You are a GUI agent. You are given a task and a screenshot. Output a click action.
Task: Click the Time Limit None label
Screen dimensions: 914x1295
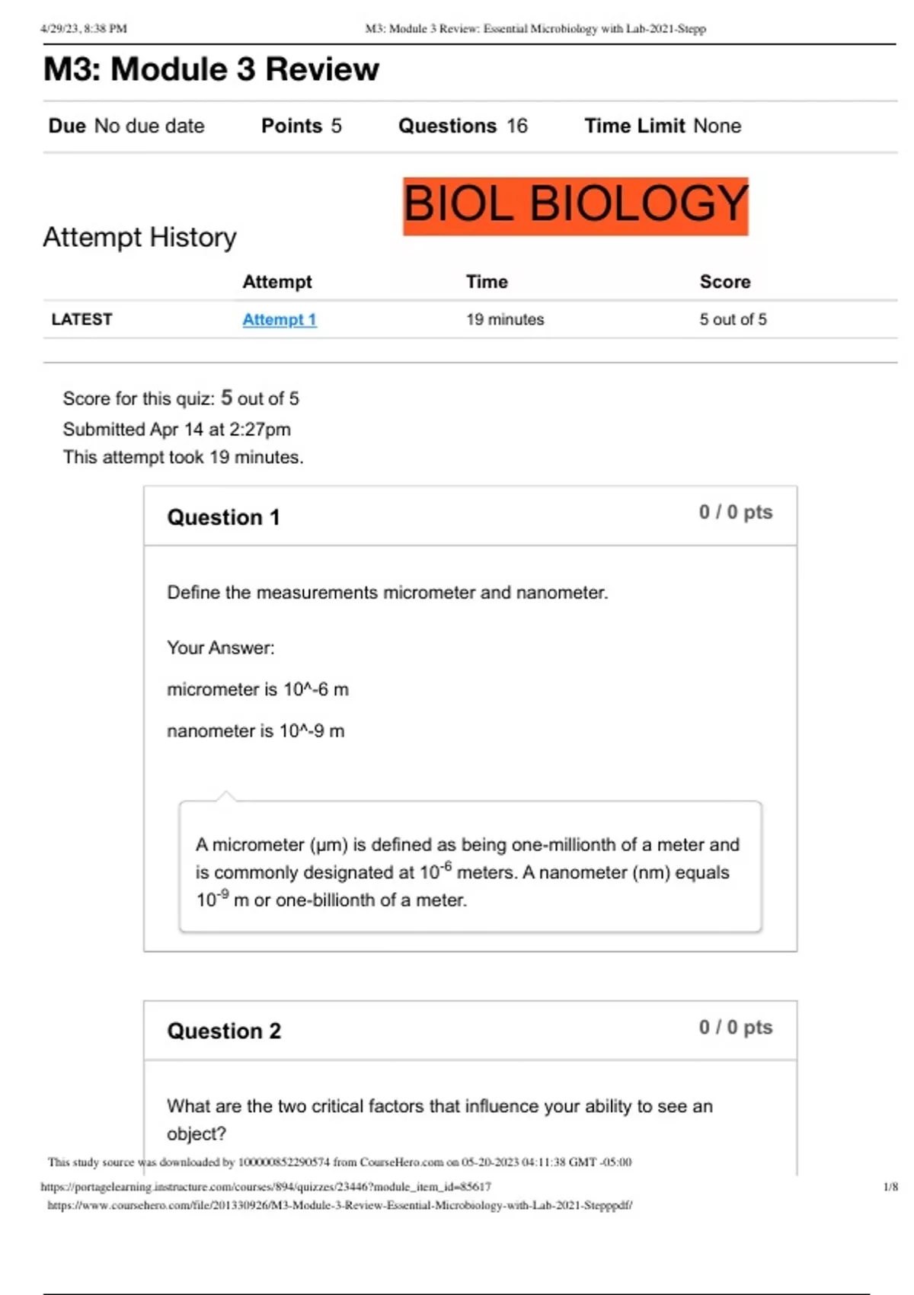[663, 126]
